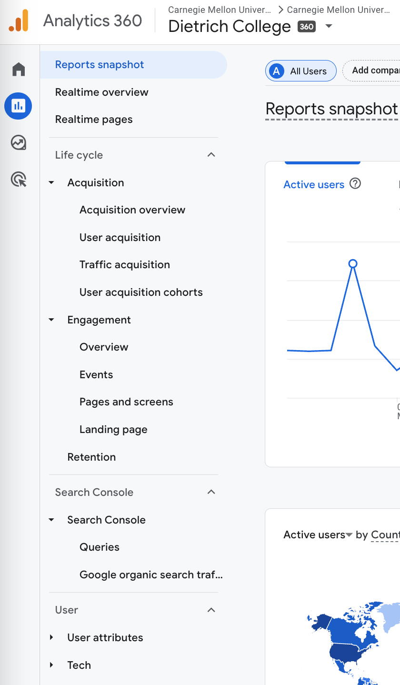This screenshot has width=400, height=685.
Task: Click the Acquisition topic label
Action: tap(96, 182)
